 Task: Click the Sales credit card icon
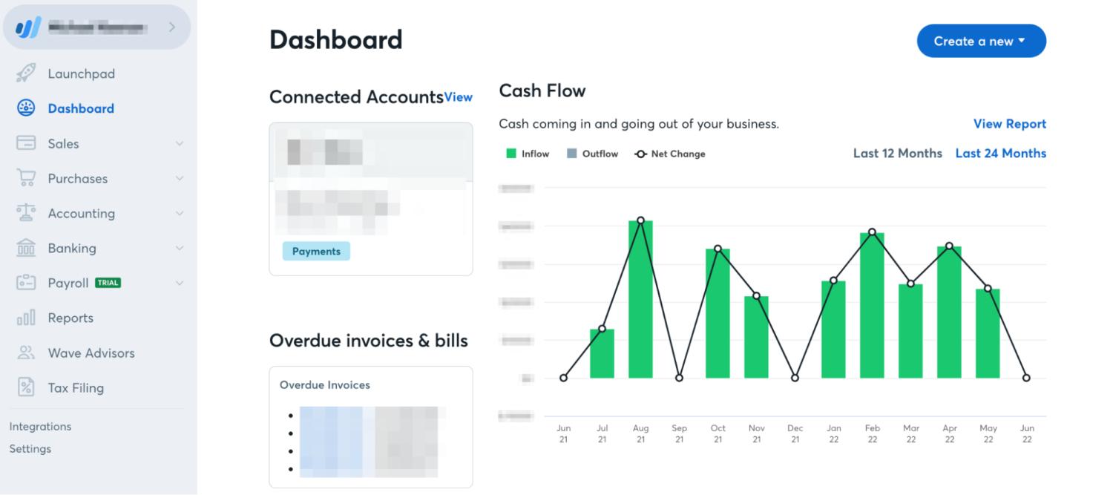point(26,143)
